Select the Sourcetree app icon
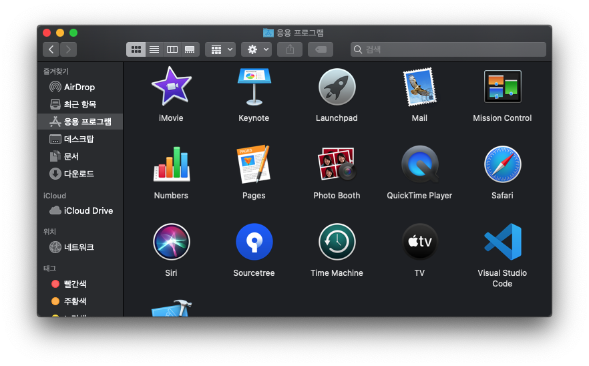Image resolution: width=589 pixels, height=366 pixels. (x=254, y=242)
